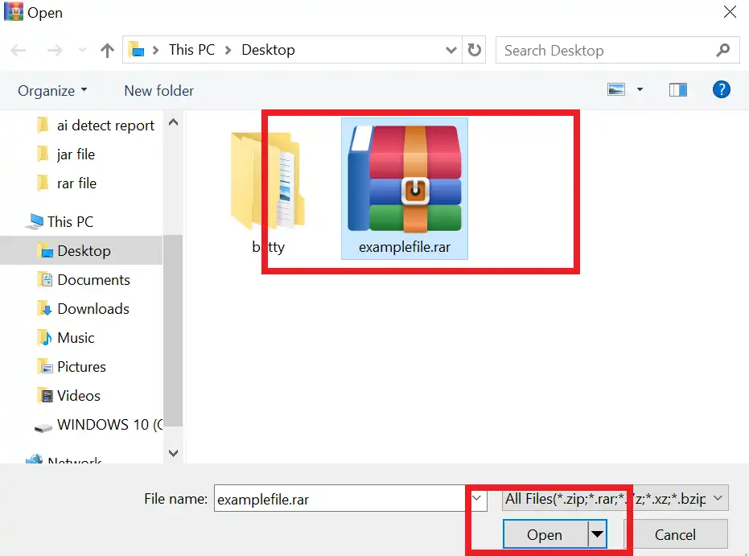Open Music in the navigation pane
749x556 pixels.
[x=76, y=338]
